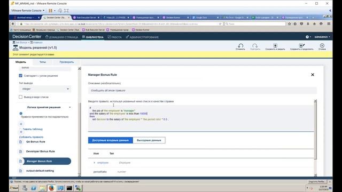Open the Decision Runner bookmark
The width and height of the screenshot is (342, 192).
click(x=141, y=30)
